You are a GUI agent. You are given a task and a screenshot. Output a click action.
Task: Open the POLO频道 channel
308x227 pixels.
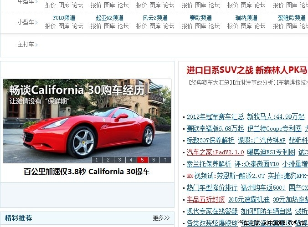click(64, 18)
